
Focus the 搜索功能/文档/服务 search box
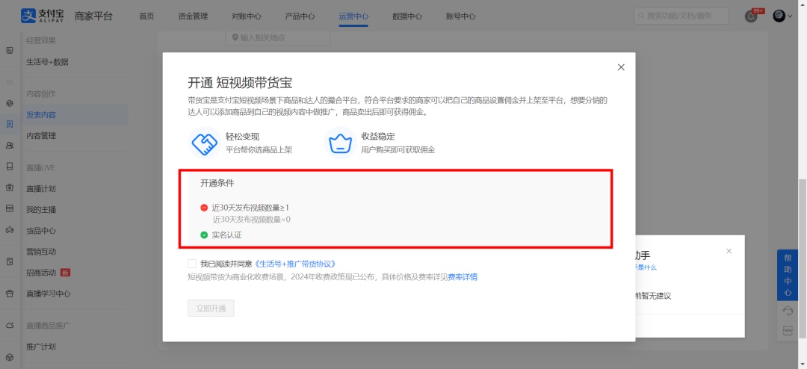tap(681, 16)
